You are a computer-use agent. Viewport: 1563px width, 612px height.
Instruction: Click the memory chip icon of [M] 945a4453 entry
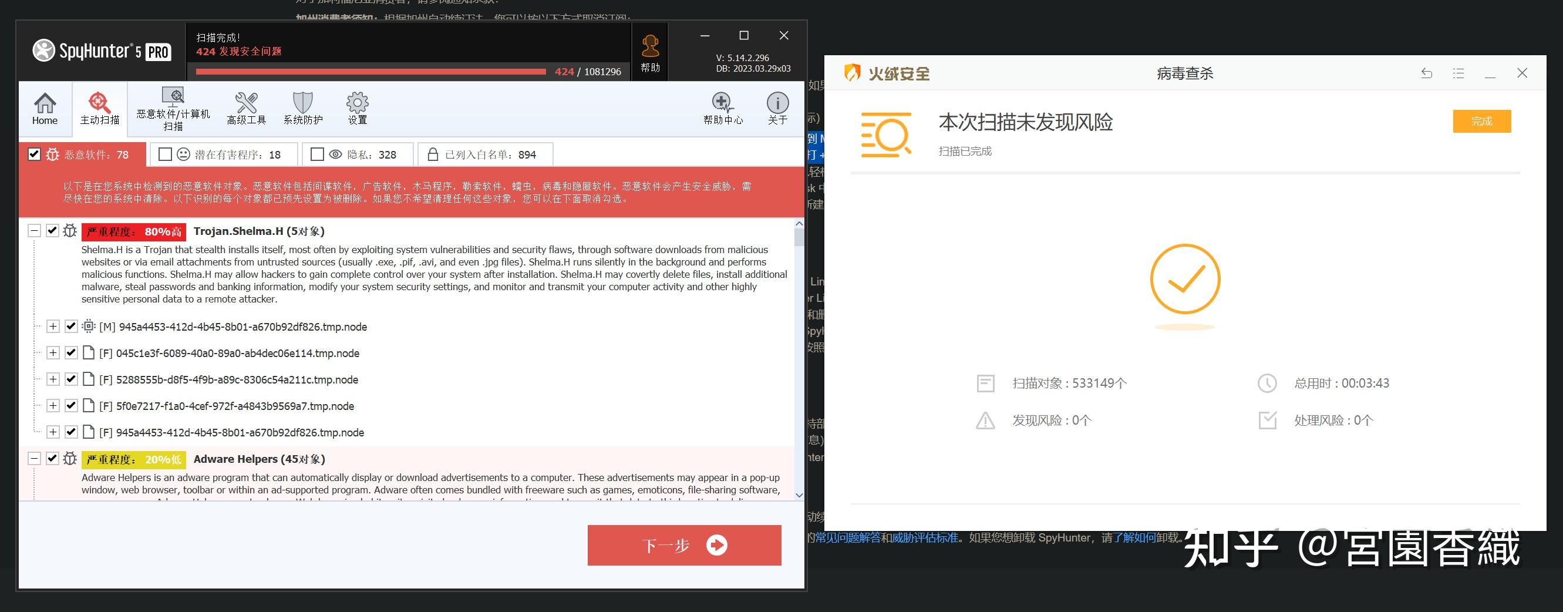coord(89,326)
